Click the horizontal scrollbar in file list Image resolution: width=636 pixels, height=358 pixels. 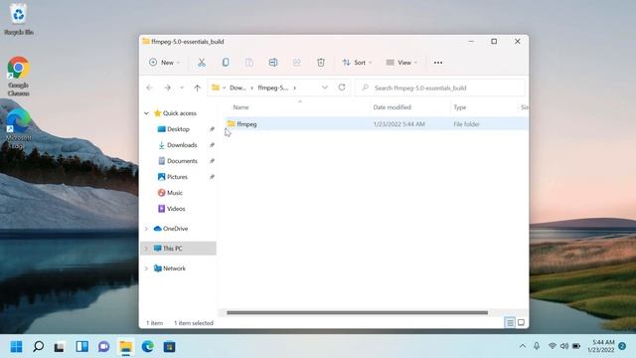click(357, 312)
